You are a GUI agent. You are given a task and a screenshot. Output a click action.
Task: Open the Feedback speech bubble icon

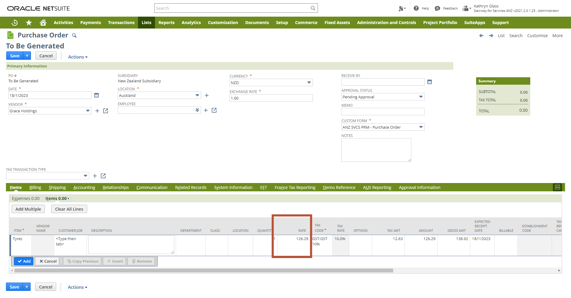coord(437,8)
